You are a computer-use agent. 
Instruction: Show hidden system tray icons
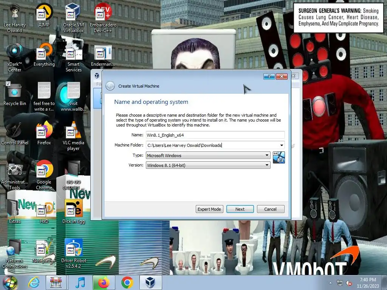[330, 283]
